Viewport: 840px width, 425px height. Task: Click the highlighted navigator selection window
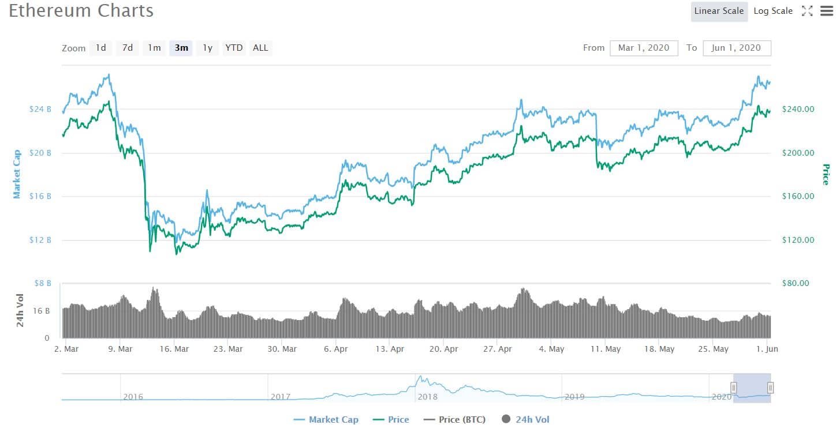coord(752,388)
